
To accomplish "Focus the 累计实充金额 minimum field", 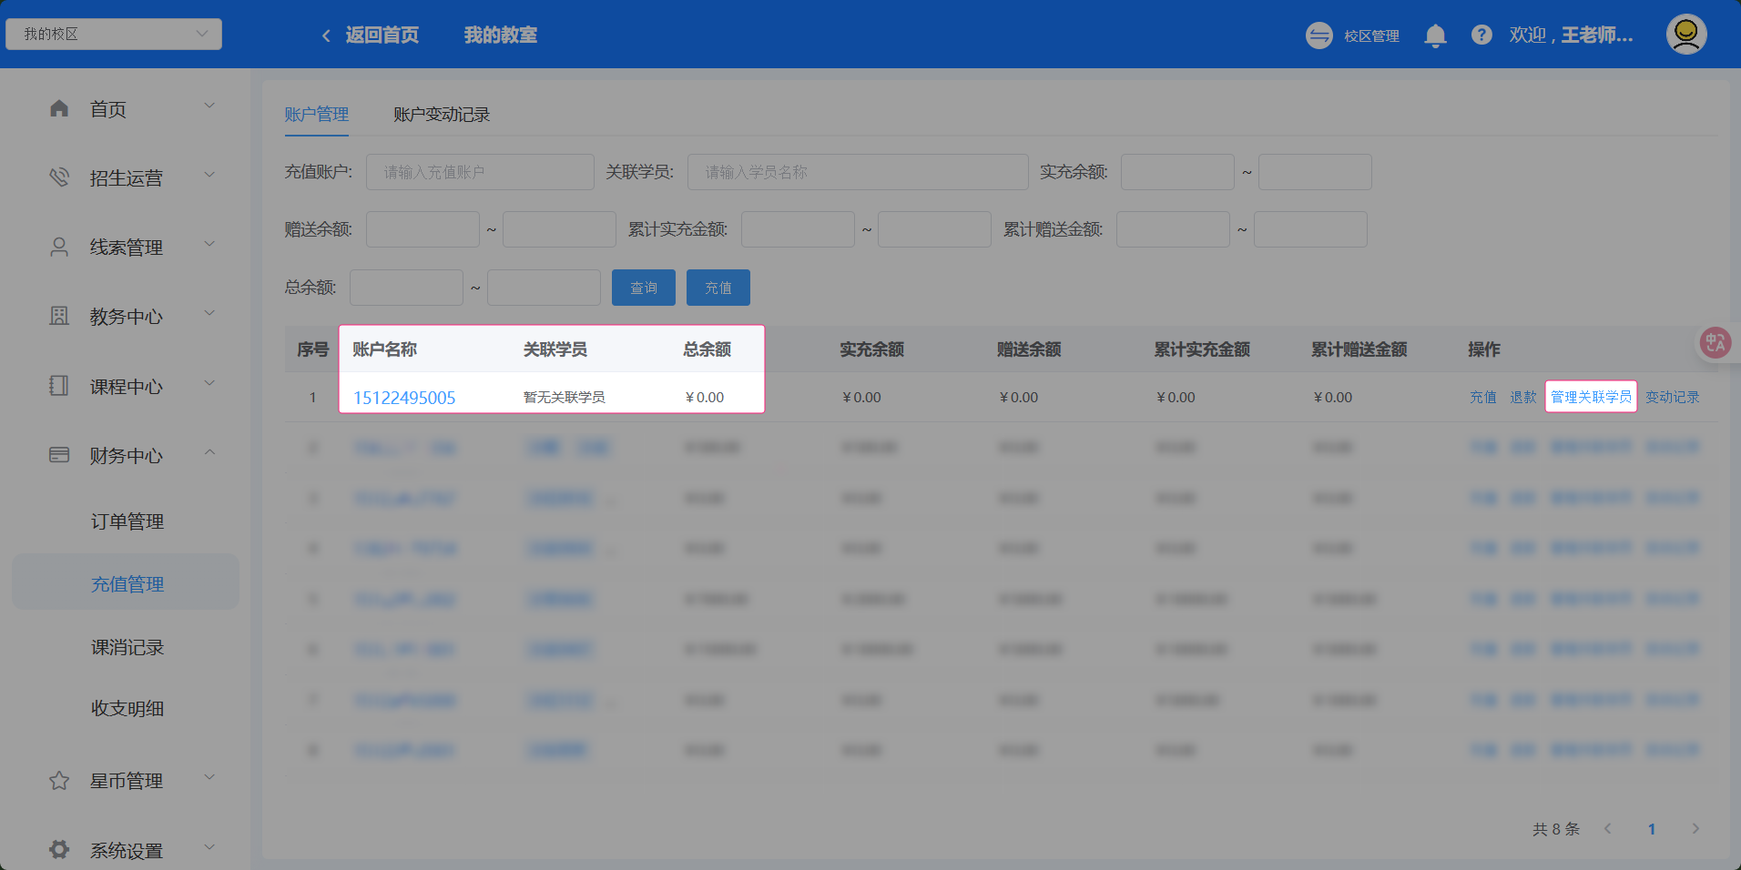I will tap(798, 229).
